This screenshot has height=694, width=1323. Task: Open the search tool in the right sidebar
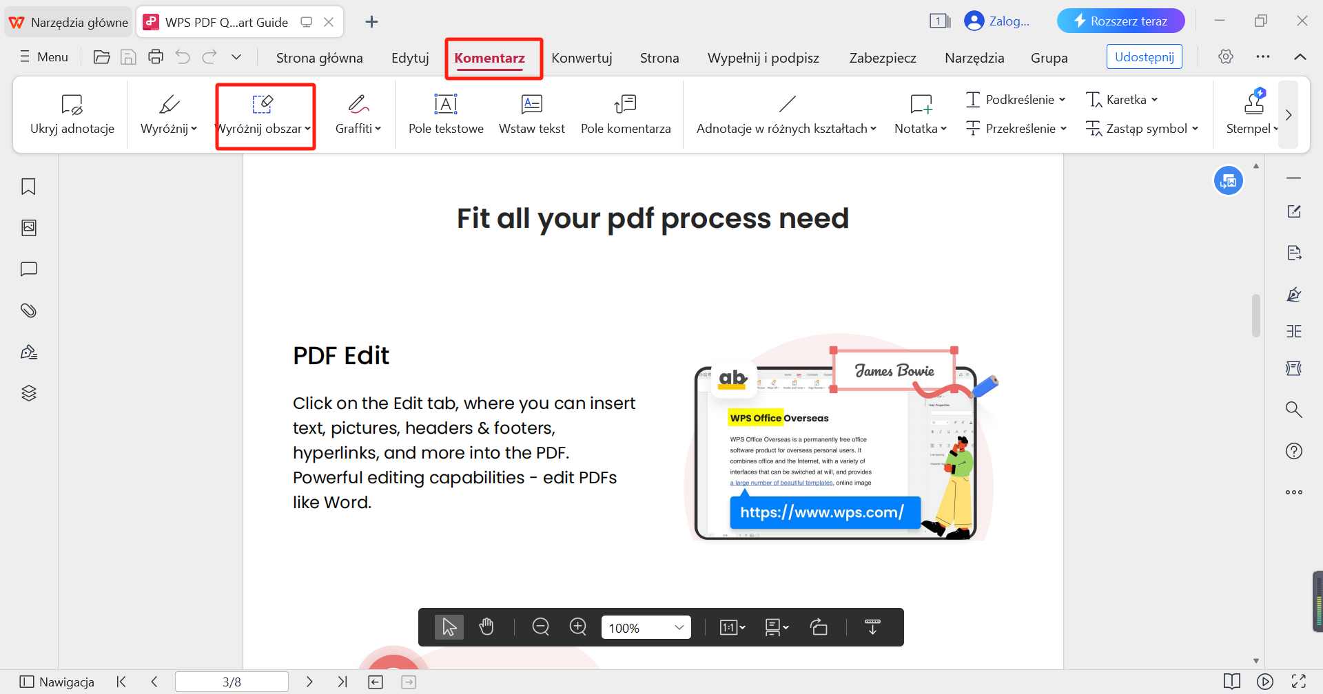pos(1294,410)
